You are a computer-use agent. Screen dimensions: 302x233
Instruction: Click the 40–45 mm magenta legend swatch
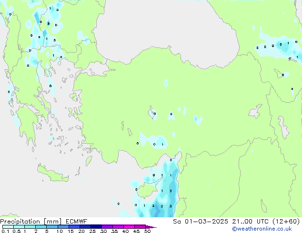point(129,227)
